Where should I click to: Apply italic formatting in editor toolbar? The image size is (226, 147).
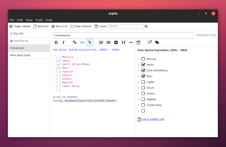click(64, 42)
